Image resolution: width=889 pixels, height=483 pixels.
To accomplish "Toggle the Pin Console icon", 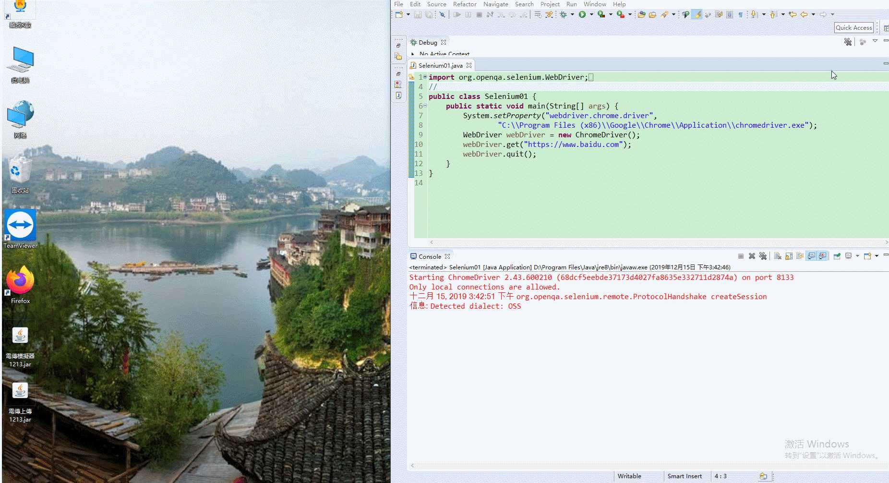I will point(837,256).
